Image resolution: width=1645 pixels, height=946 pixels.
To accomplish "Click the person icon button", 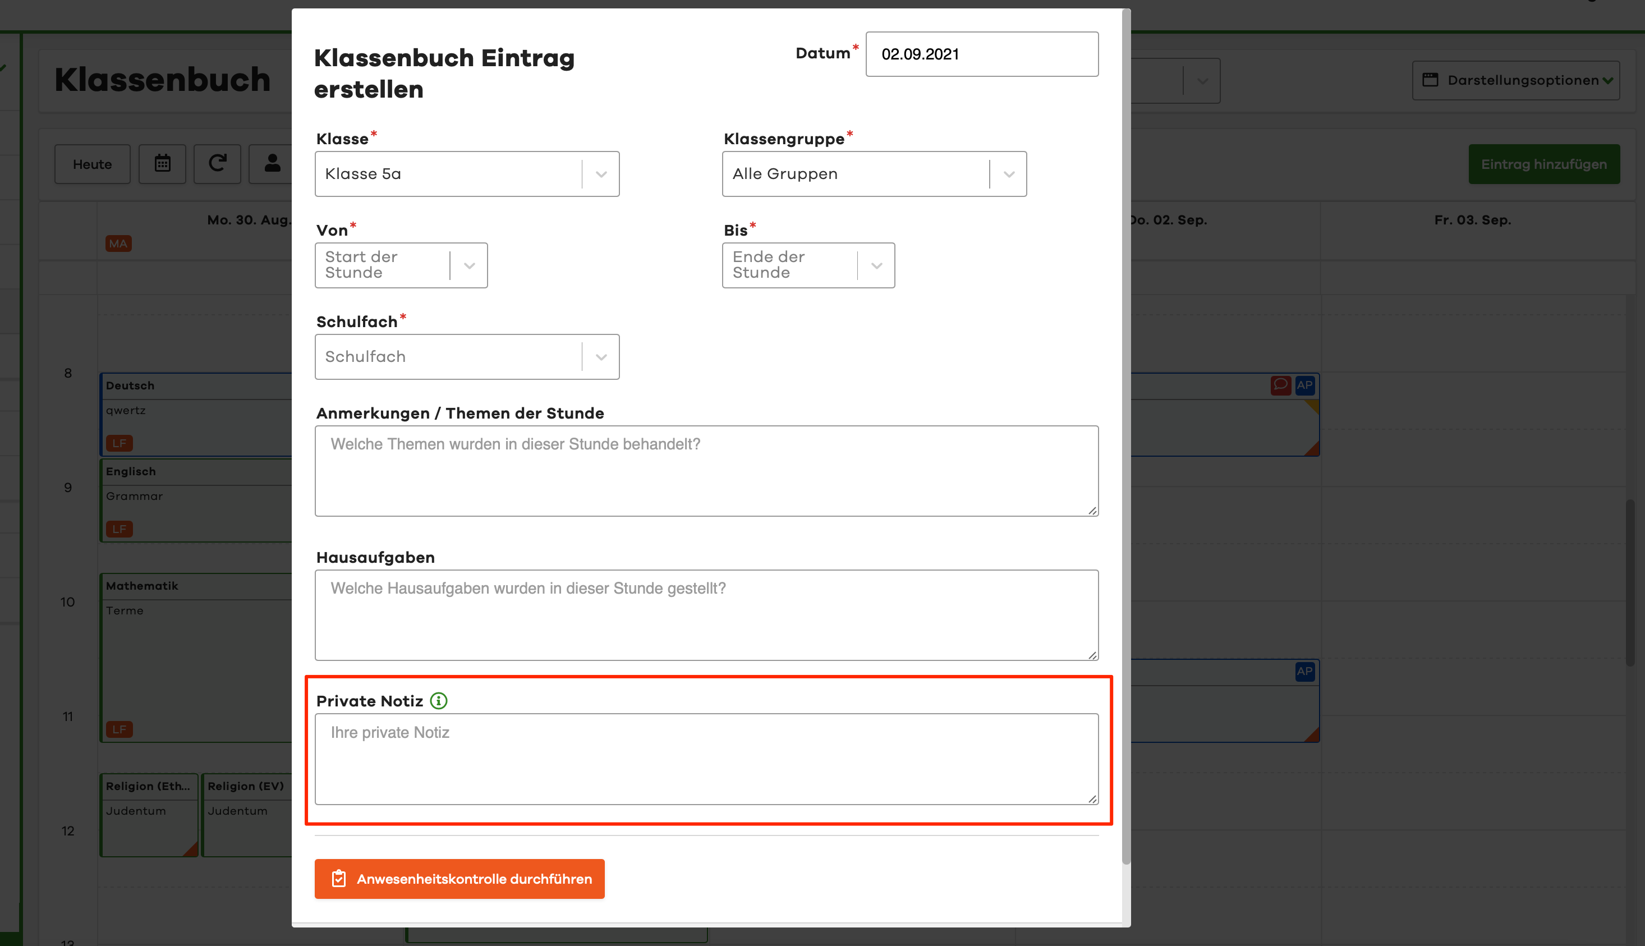I will click(x=272, y=164).
